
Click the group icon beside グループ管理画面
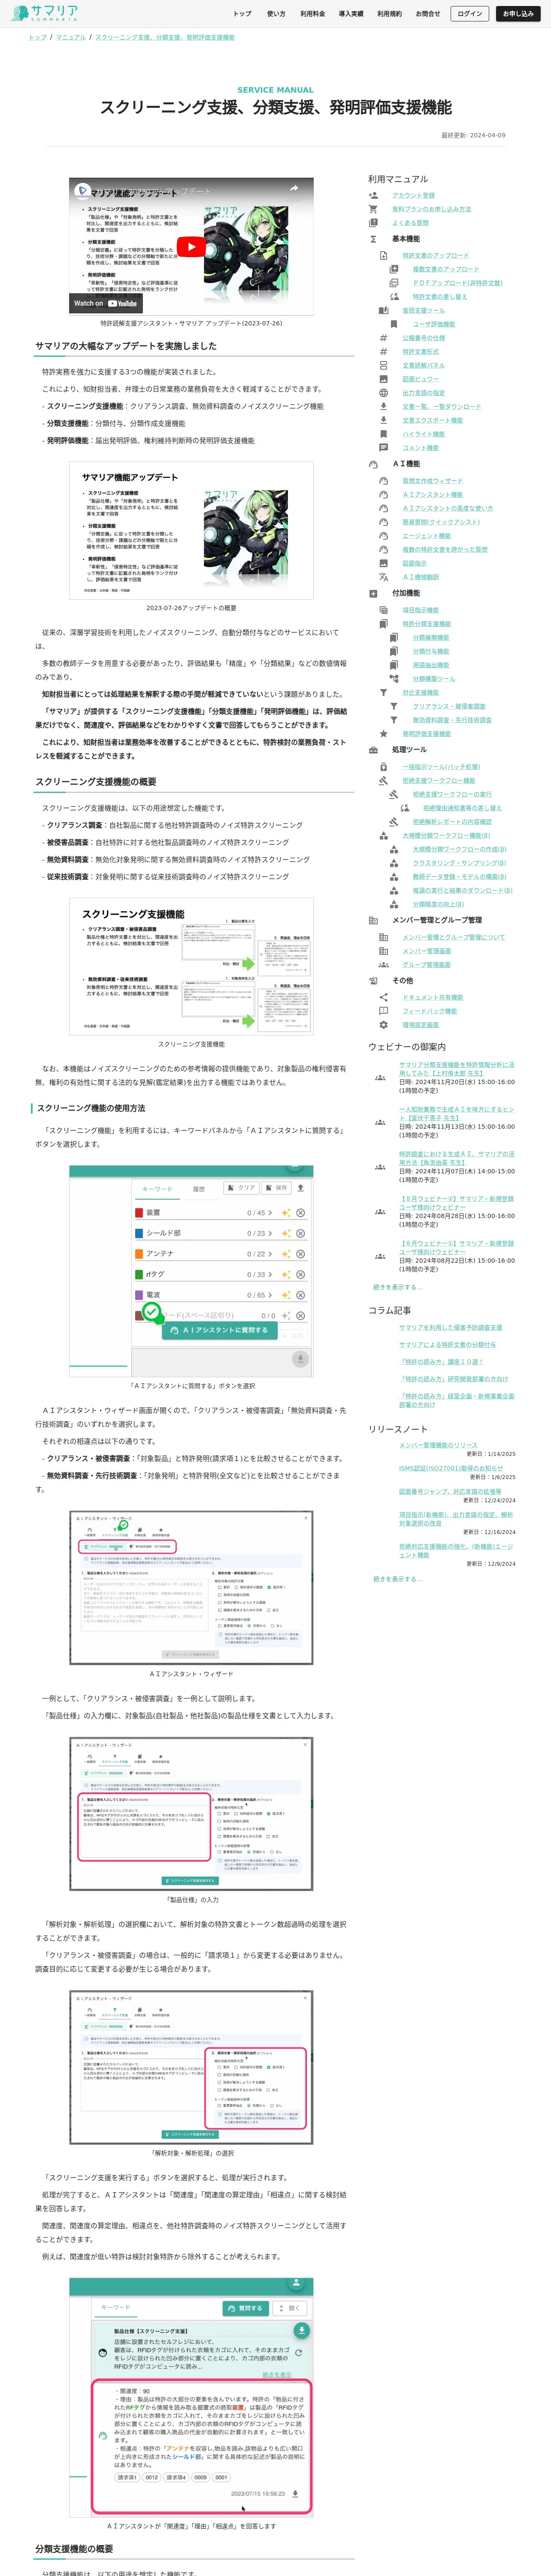tap(383, 965)
